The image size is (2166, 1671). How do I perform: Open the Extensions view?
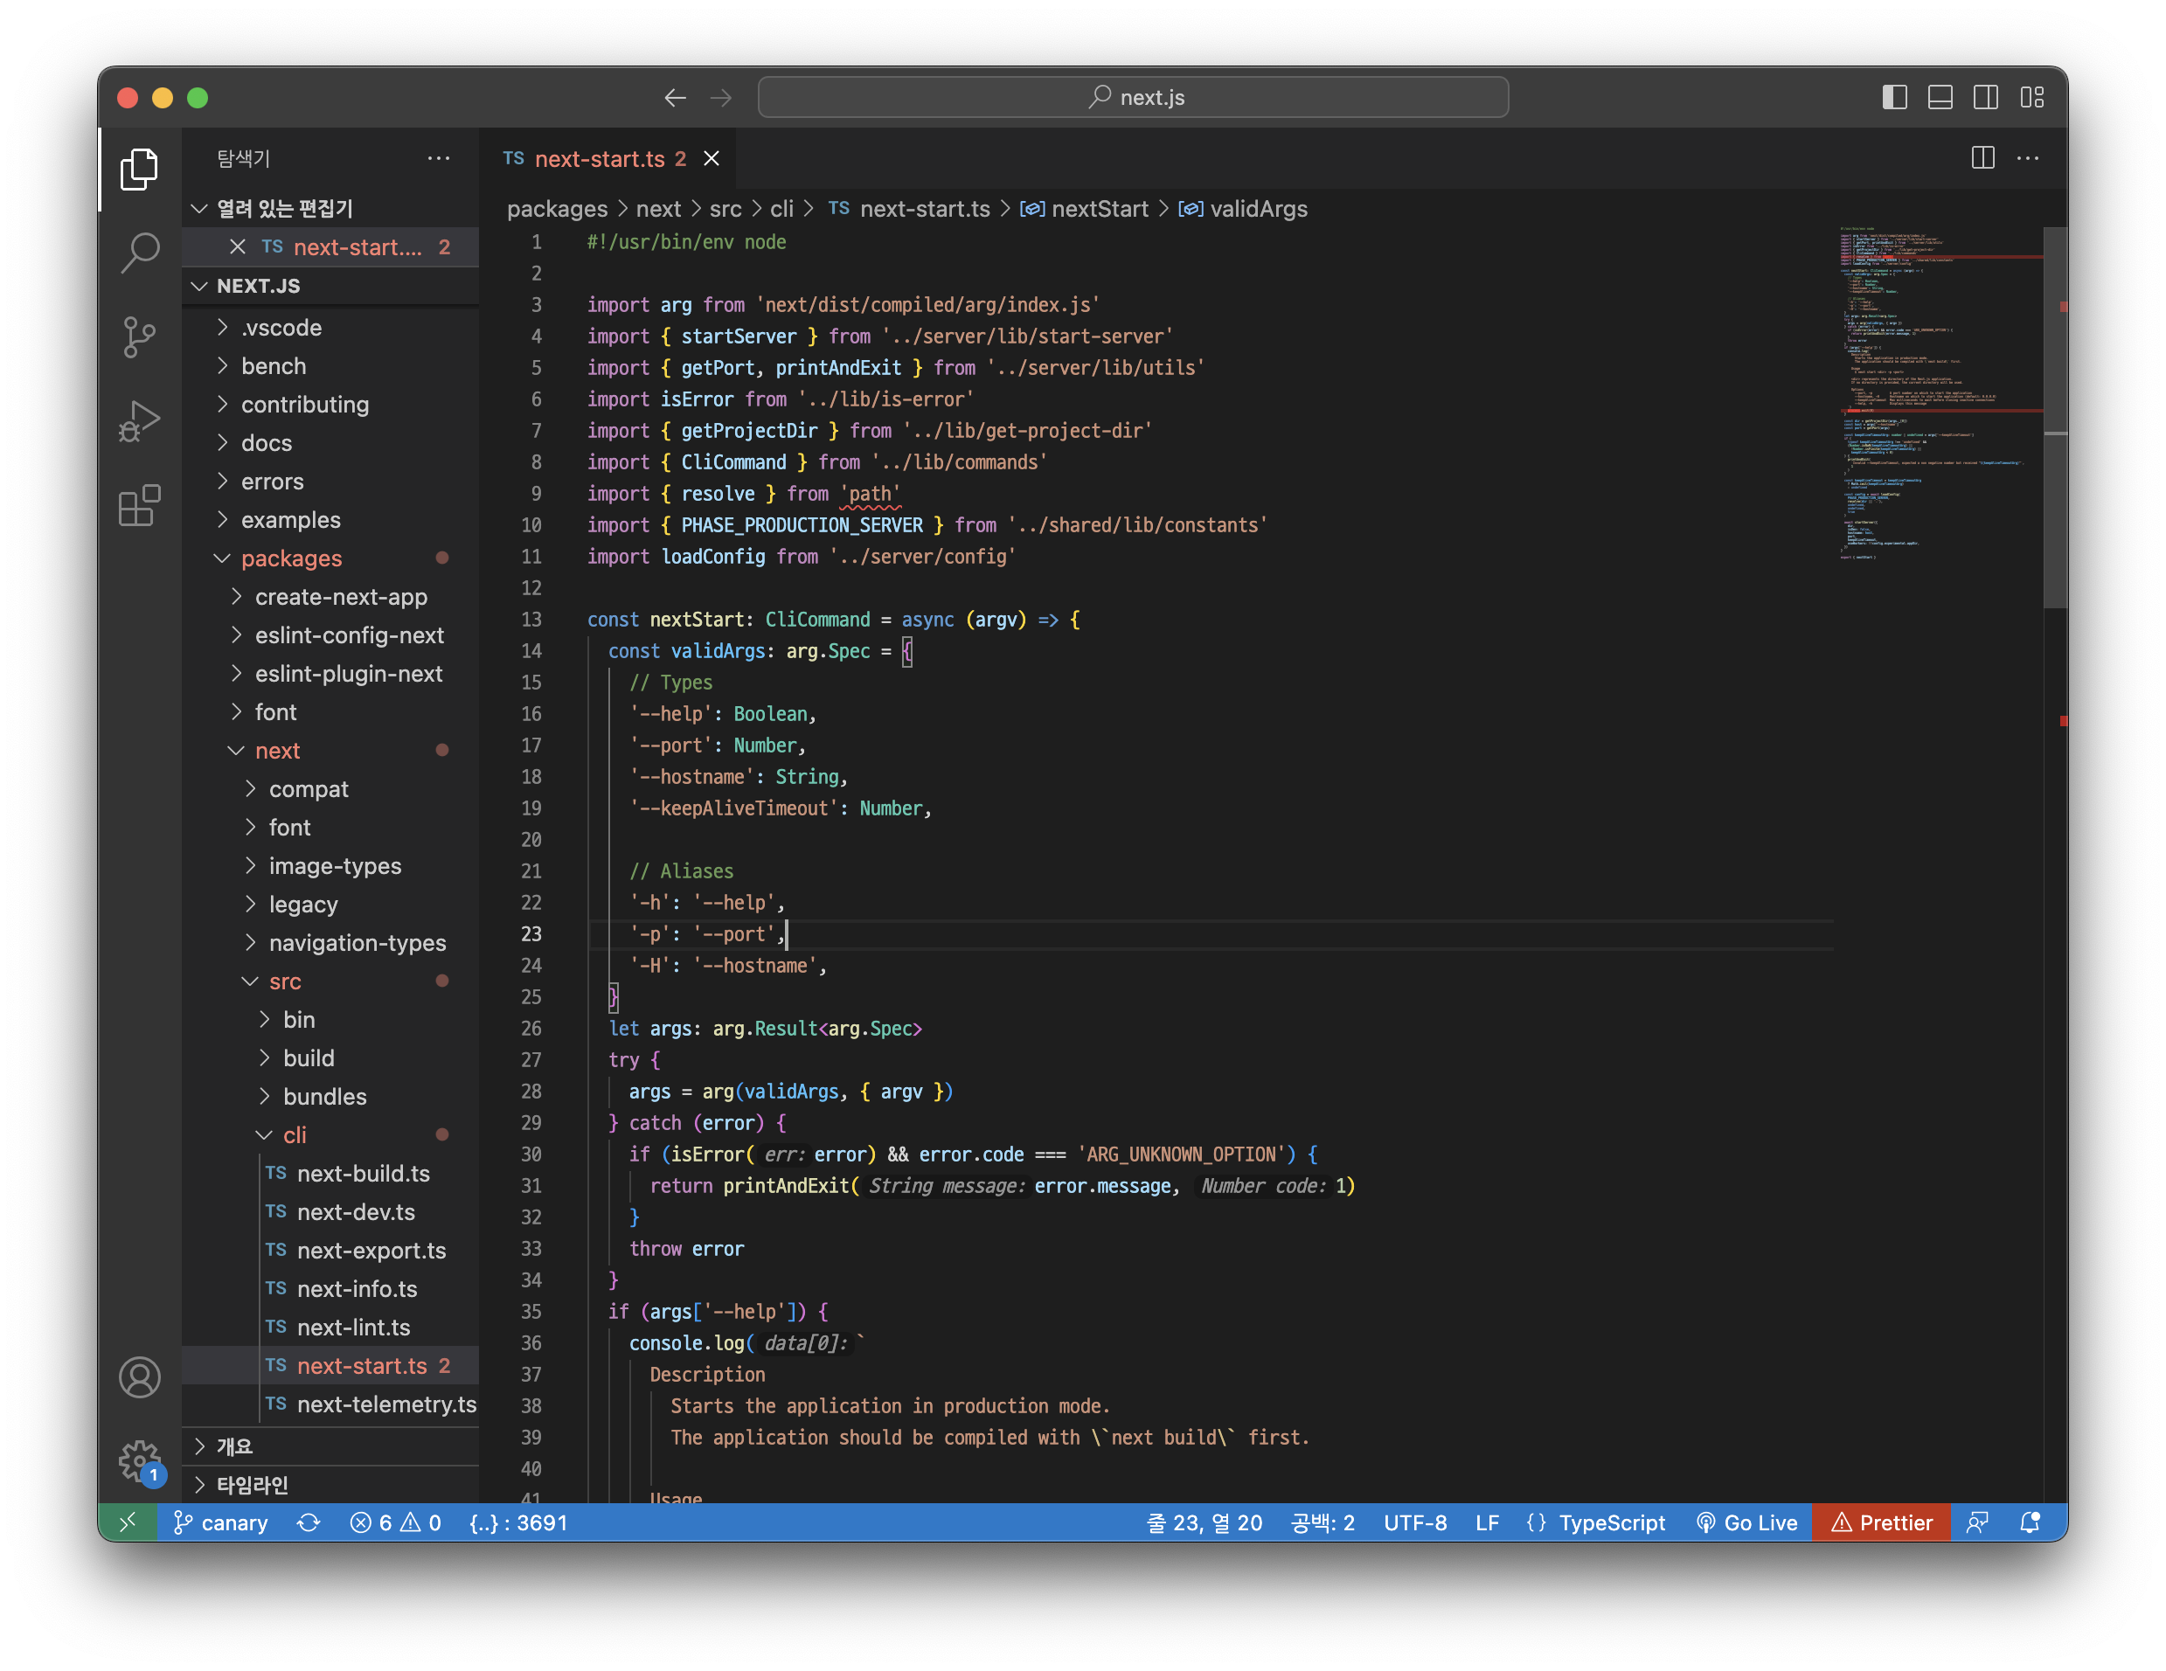click(x=139, y=506)
